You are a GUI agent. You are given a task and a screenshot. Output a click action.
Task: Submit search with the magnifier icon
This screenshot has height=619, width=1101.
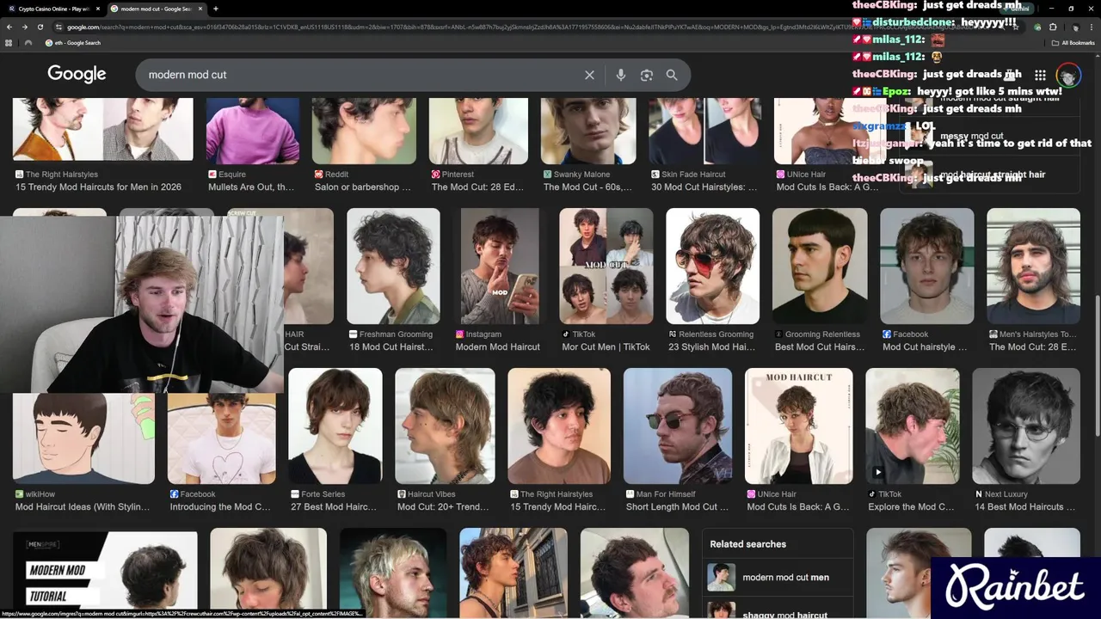672,75
